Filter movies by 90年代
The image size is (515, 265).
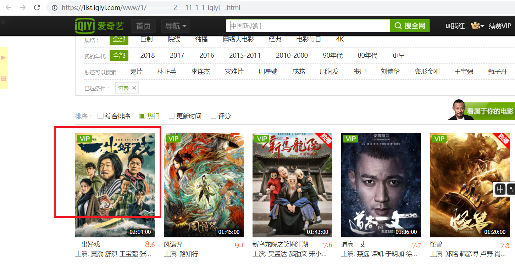tap(333, 56)
